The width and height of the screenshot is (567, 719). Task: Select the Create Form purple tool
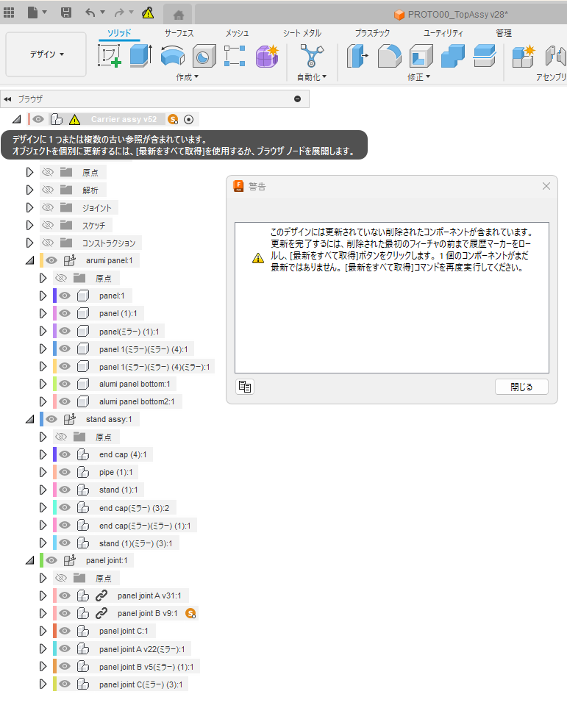coord(267,56)
